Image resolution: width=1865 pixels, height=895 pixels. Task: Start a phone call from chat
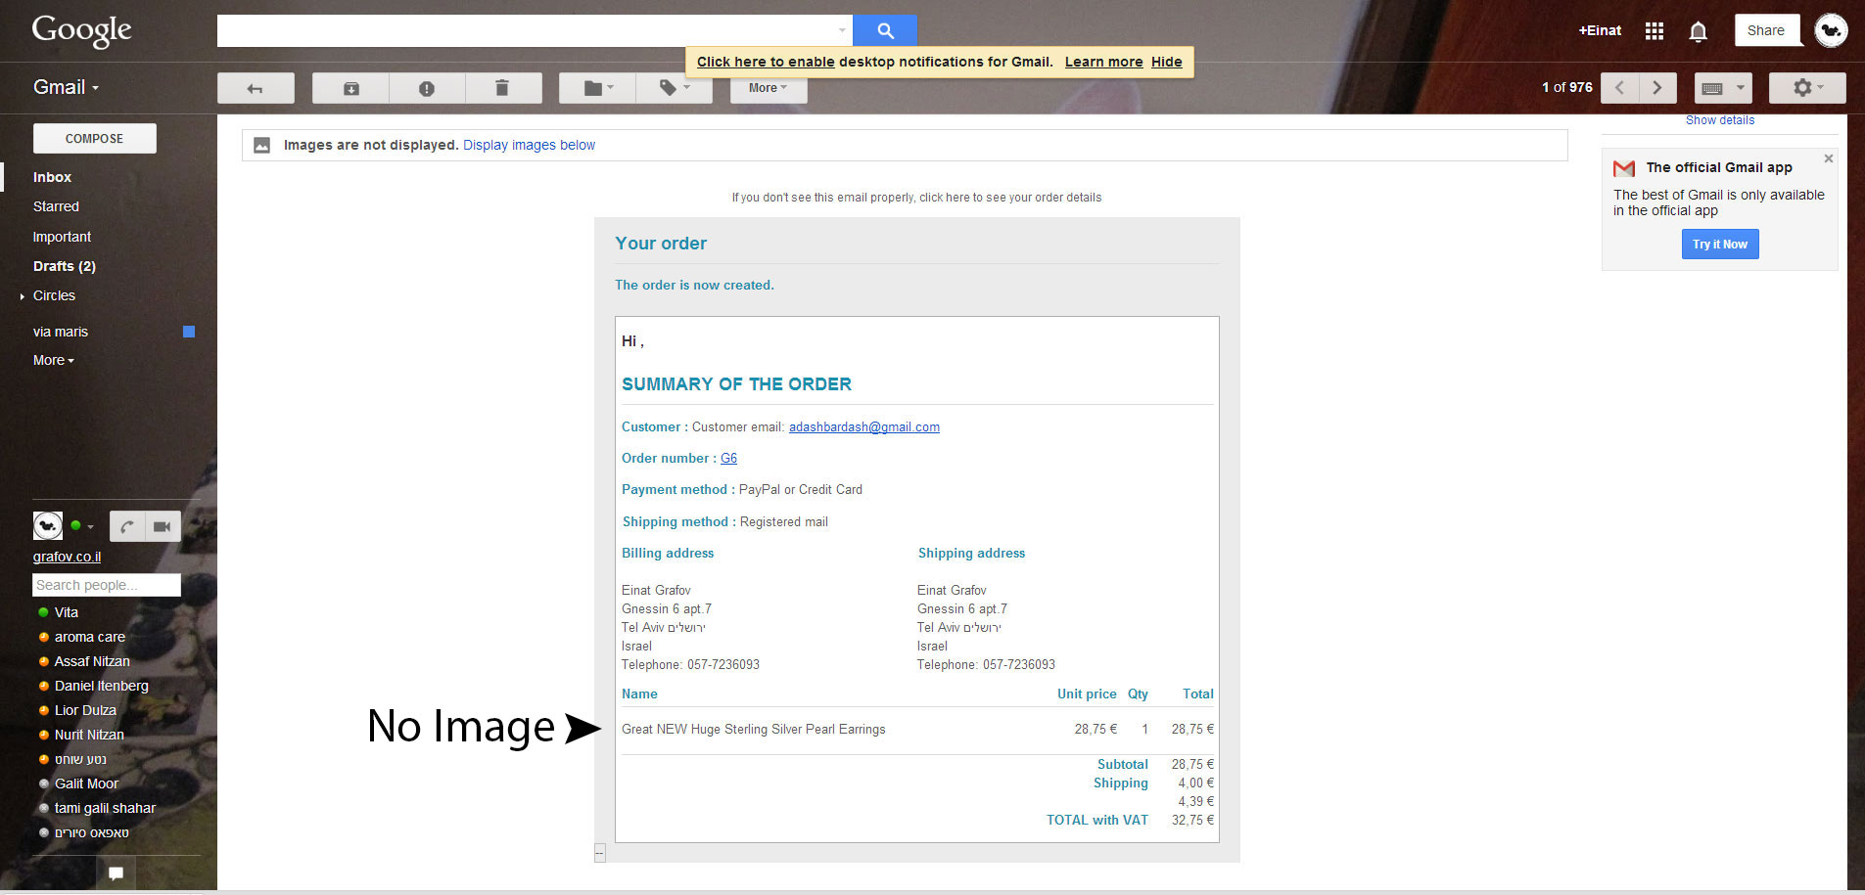tap(127, 526)
